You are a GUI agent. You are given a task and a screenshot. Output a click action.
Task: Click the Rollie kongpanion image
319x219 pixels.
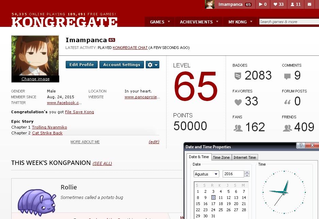(37, 202)
